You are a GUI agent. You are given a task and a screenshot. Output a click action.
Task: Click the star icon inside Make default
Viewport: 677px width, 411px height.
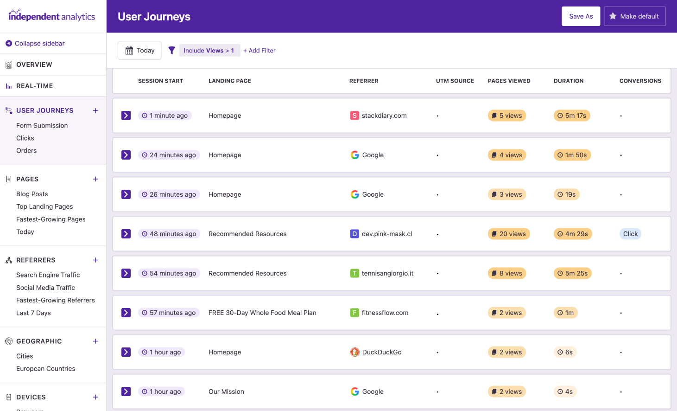613,16
